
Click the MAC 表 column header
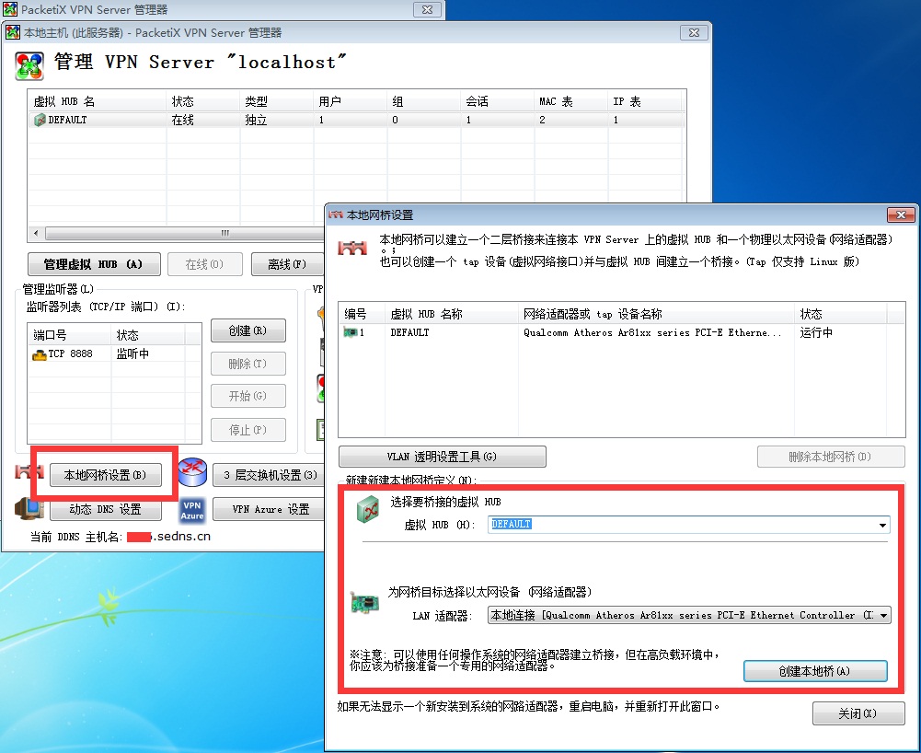coord(570,101)
